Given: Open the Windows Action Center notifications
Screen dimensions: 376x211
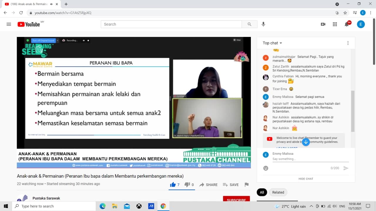Looking at the screenshot, I should click(x=368, y=206).
